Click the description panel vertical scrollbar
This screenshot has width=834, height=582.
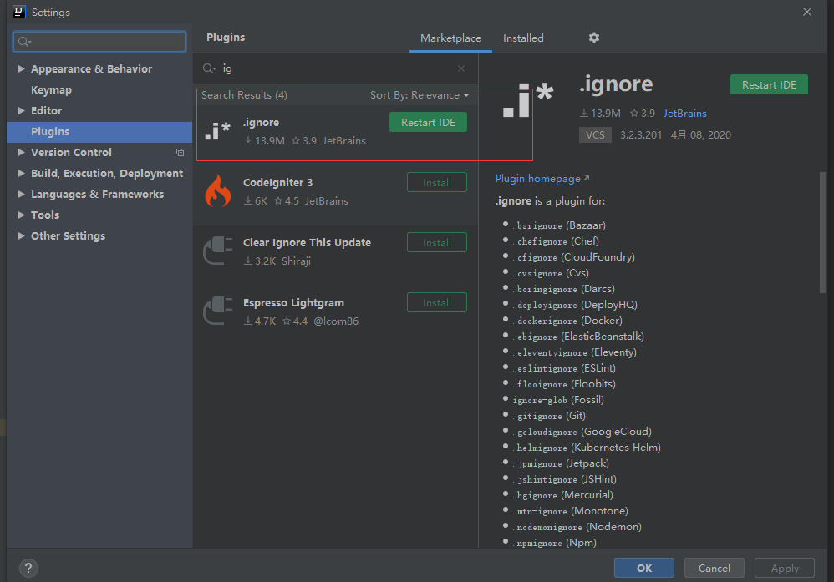[823, 232]
